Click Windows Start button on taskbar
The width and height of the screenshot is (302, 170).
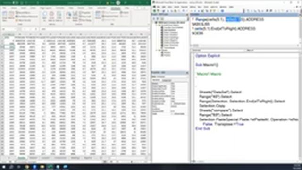pyautogui.click(x=4, y=167)
